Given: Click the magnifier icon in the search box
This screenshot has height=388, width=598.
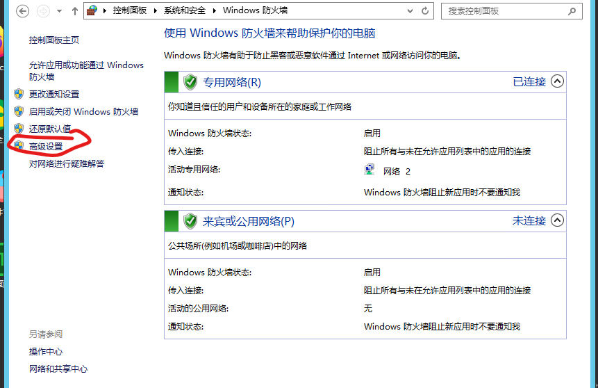Looking at the screenshot, I should [x=572, y=11].
